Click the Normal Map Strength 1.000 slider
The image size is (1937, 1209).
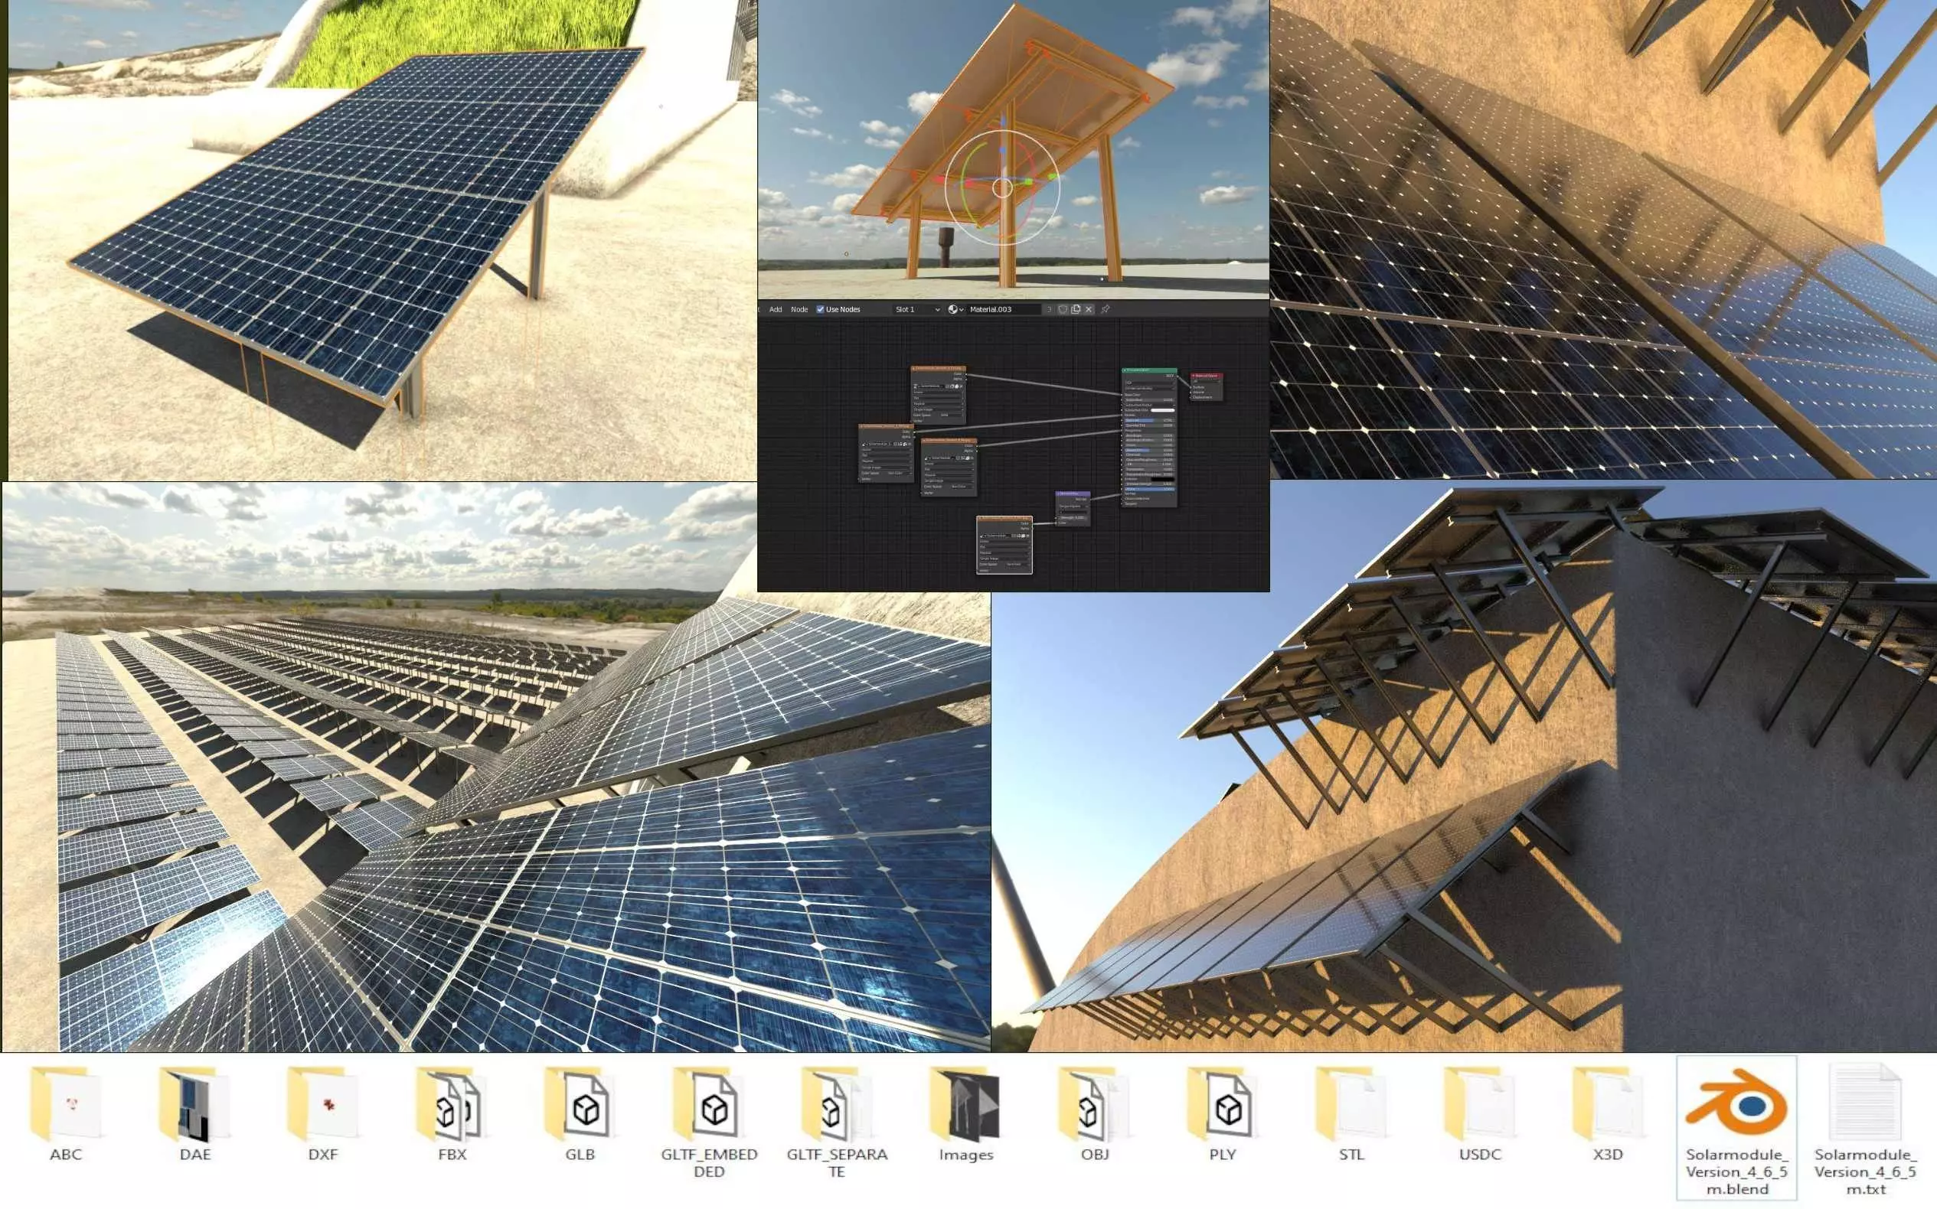click(1073, 518)
